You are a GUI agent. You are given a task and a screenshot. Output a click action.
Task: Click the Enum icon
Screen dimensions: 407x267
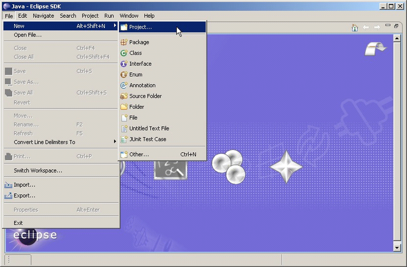click(x=124, y=74)
